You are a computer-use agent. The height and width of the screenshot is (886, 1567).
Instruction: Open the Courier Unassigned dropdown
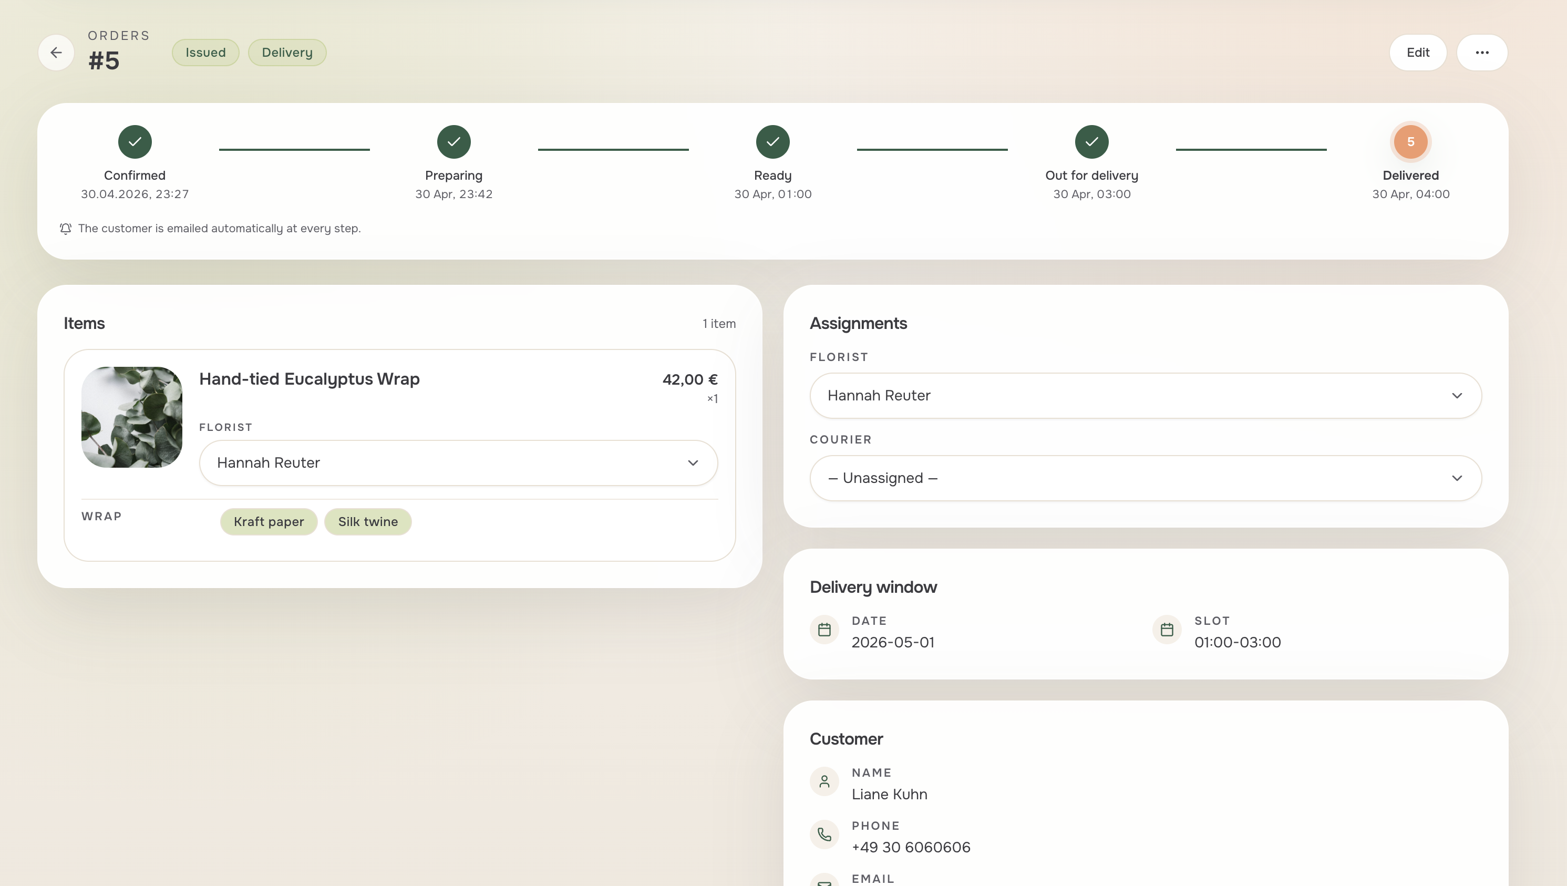tap(1146, 478)
